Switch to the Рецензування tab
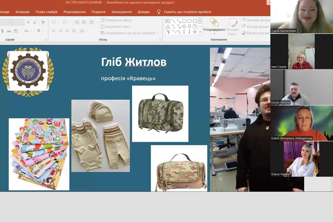 pyautogui.click(x=74, y=12)
